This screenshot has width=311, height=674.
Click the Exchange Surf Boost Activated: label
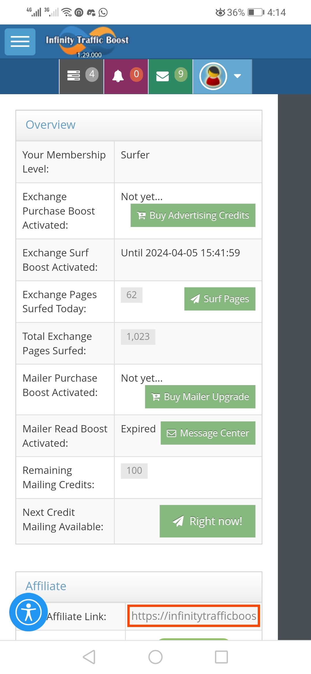(60, 260)
